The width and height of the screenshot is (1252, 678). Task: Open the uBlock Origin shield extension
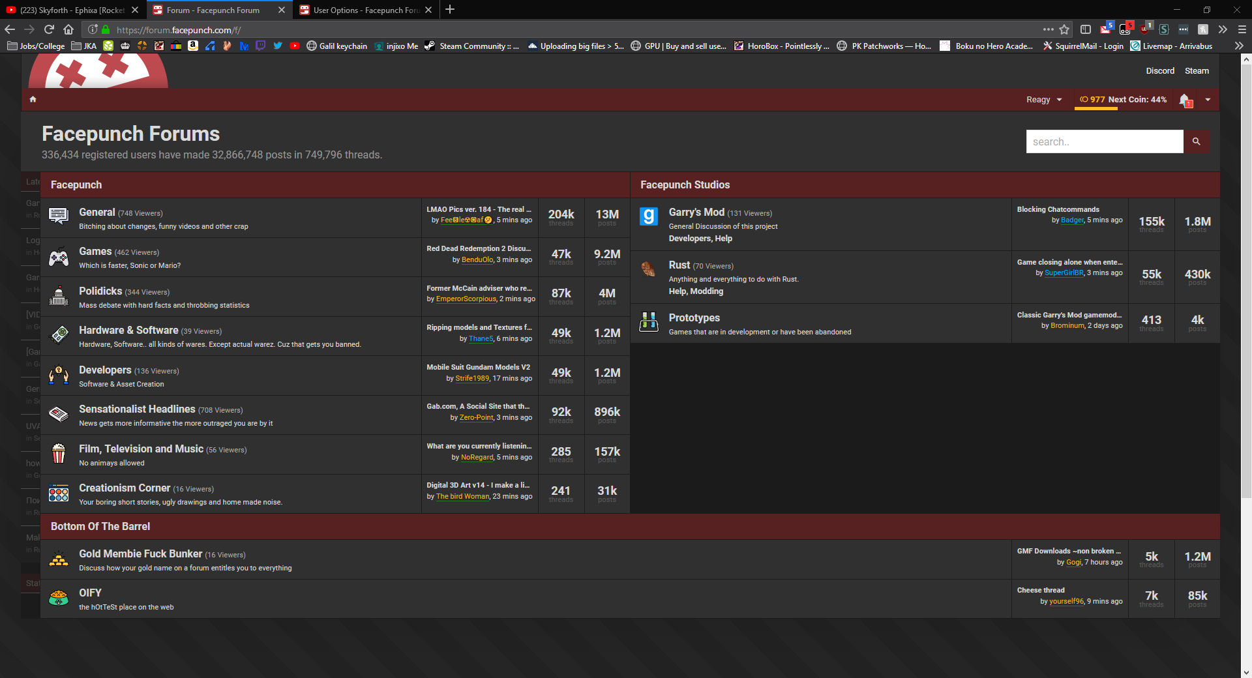(1144, 29)
